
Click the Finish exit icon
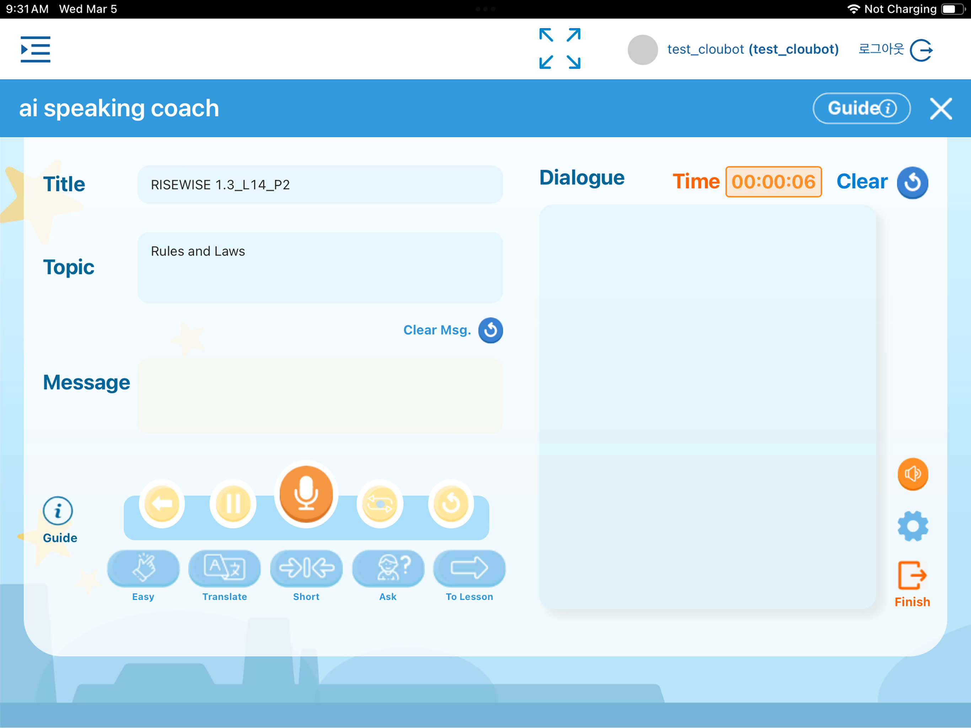click(x=912, y=575)
